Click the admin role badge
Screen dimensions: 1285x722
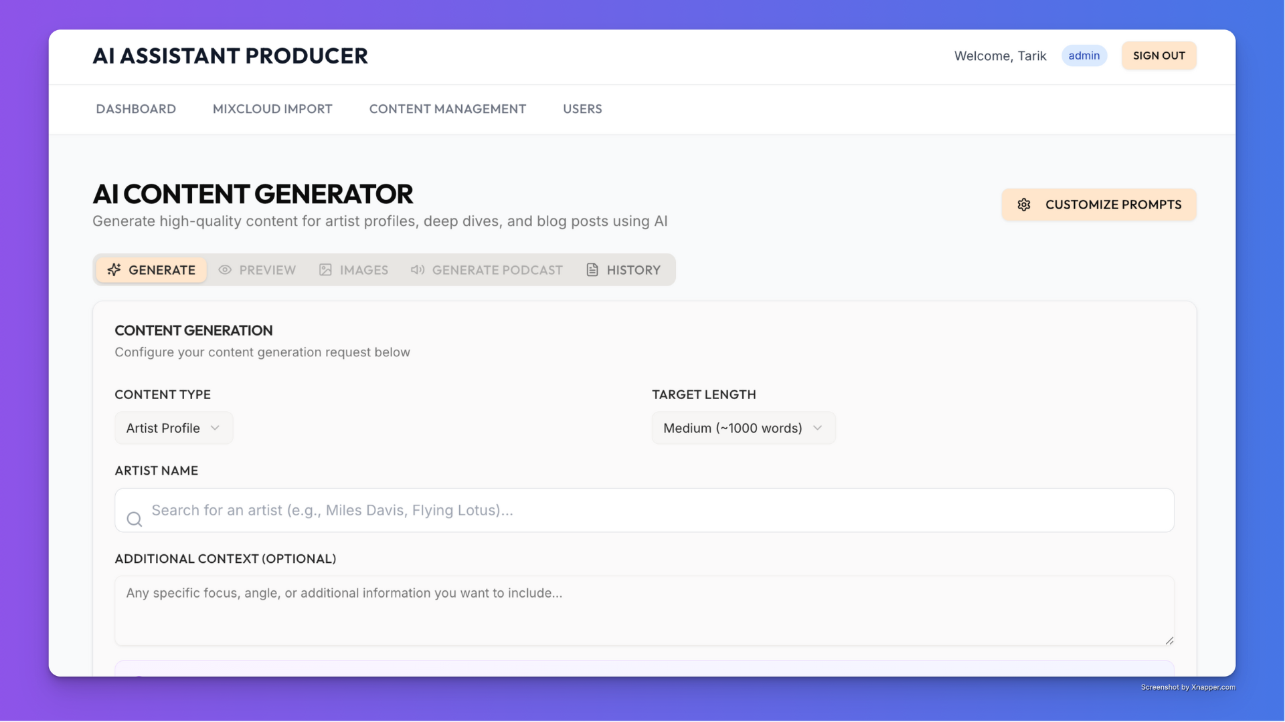1084,55
